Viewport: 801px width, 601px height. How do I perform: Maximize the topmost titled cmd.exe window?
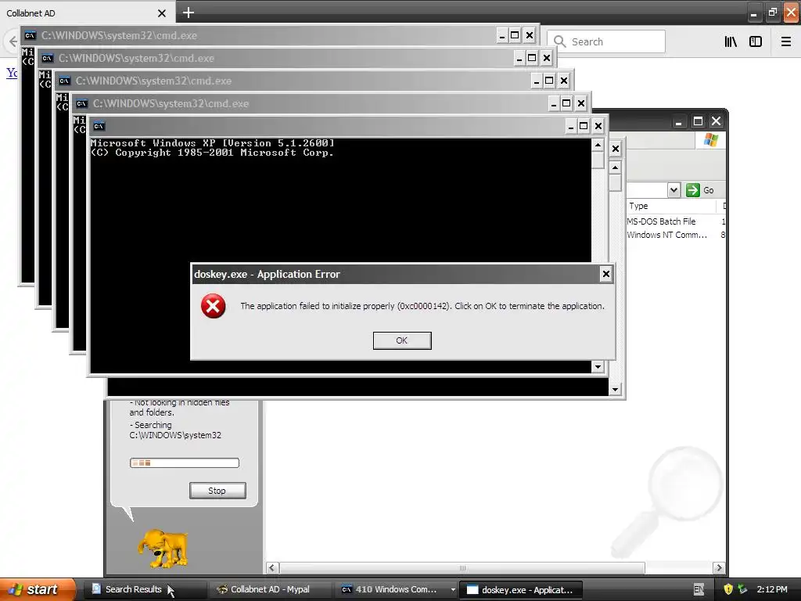[515, 35]
